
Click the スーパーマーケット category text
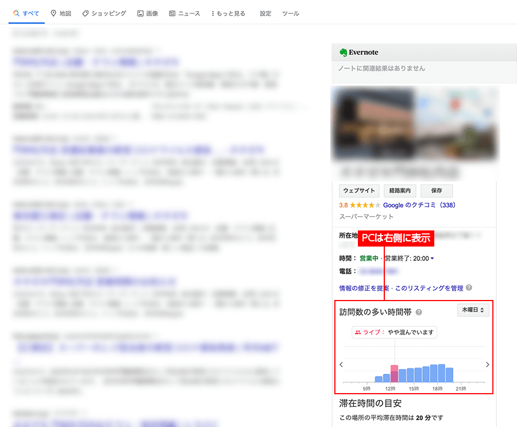coord(366,217)
